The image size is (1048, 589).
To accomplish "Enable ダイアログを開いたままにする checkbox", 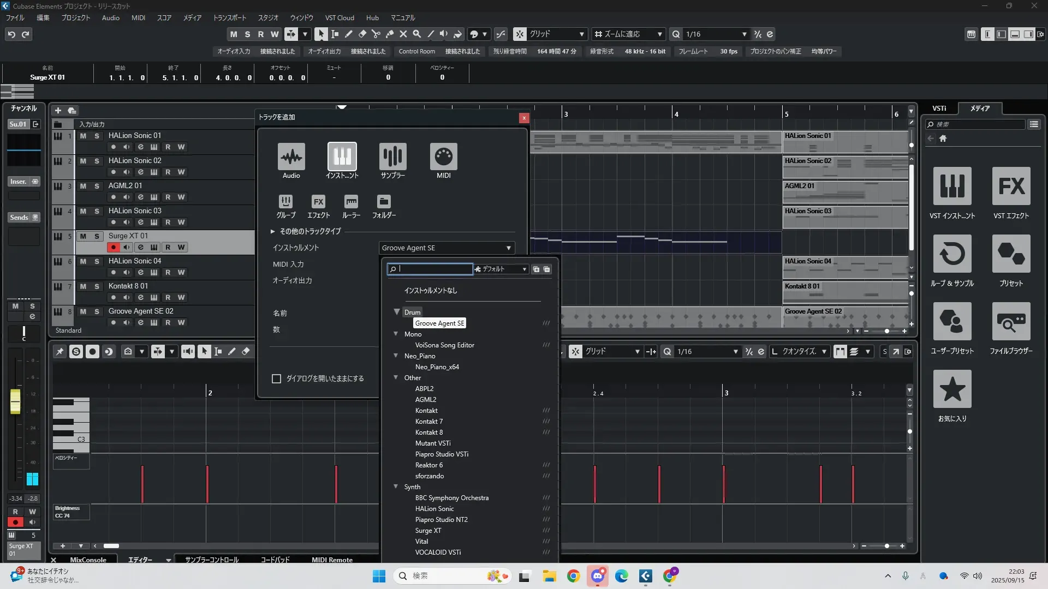I will click(277, 378).
